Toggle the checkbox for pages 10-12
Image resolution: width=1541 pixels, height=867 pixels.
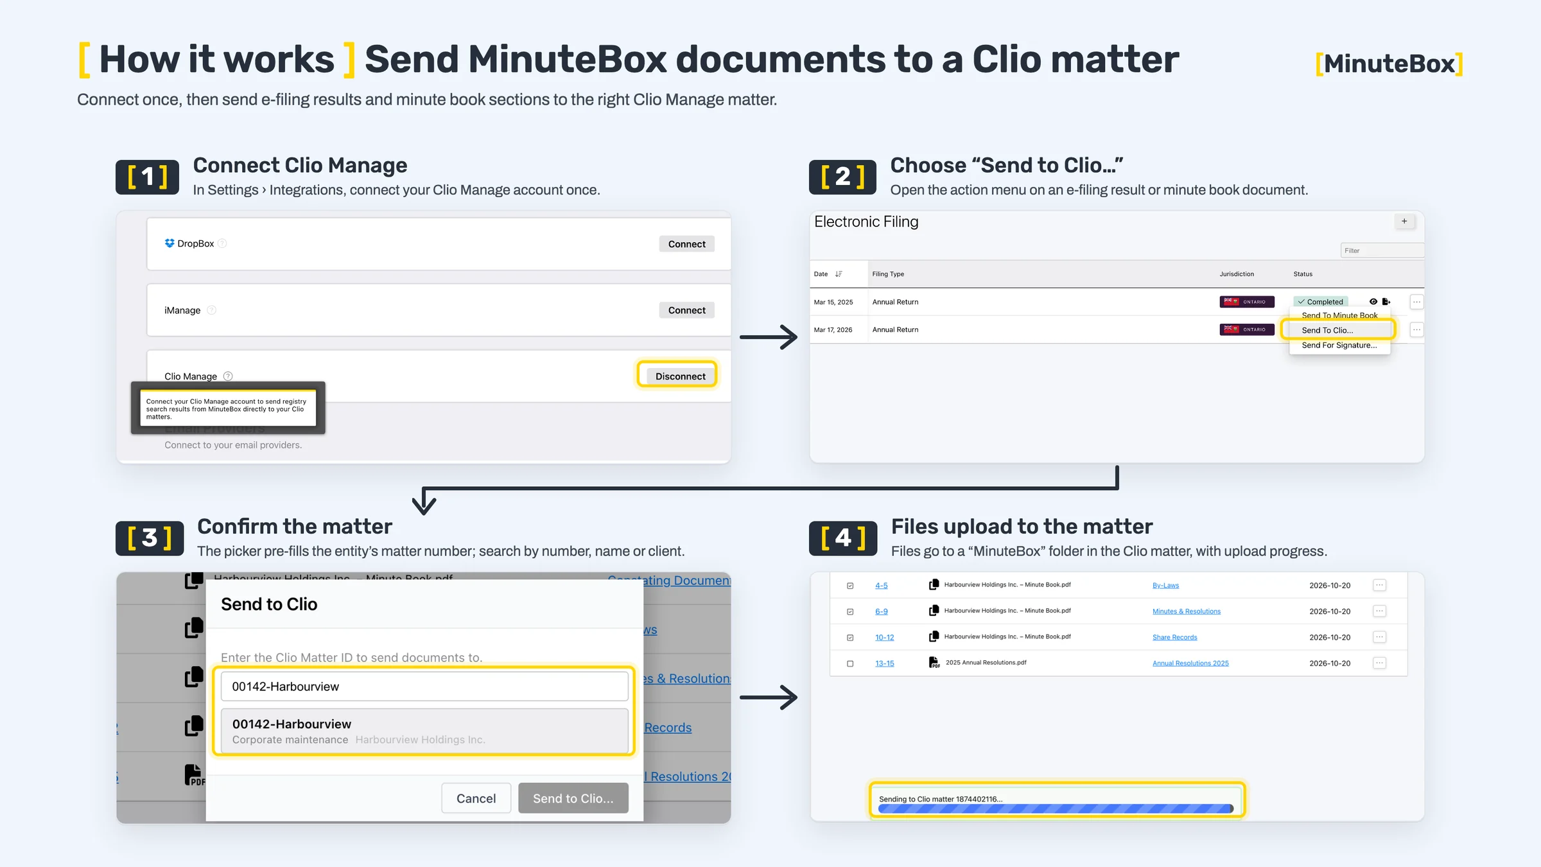(x=850, y=638)
